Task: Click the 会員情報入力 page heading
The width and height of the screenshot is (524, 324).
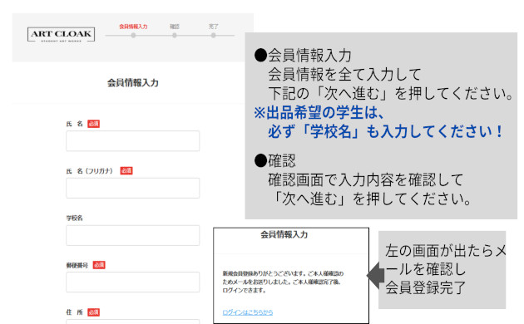Action: [x=133, y=83]
